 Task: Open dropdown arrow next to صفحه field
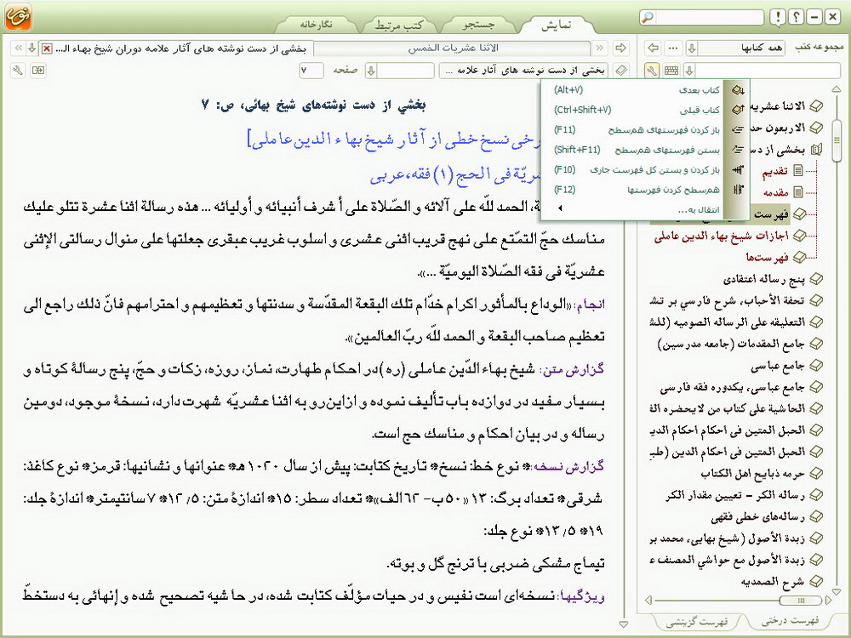(371, 70)
